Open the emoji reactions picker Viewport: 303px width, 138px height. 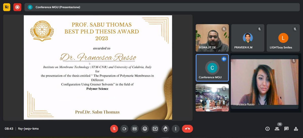point(145,129)
